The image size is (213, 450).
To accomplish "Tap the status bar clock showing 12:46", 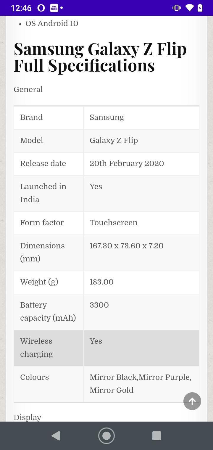I will pos(21,8).
